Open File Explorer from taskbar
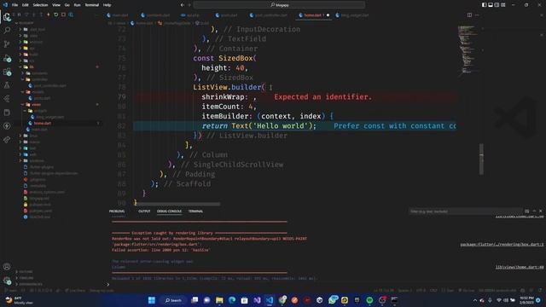This screenshot has width=546, height=307. tap(219, 300)
